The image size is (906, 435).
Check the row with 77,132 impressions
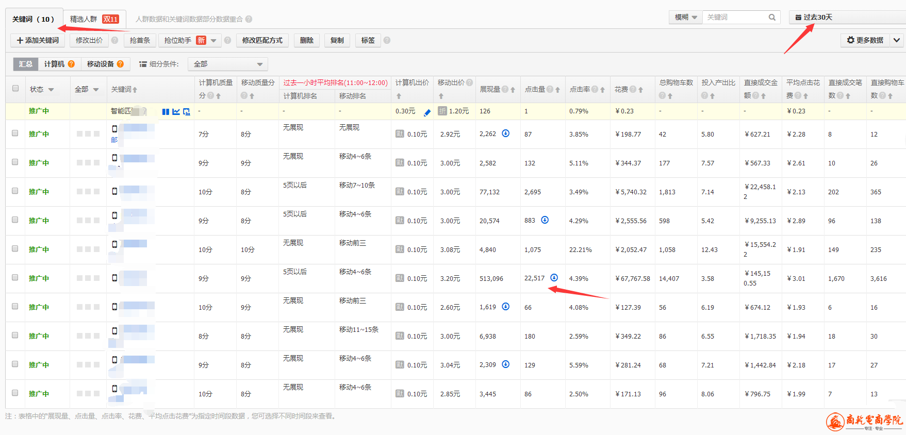[x=15, y=191]
